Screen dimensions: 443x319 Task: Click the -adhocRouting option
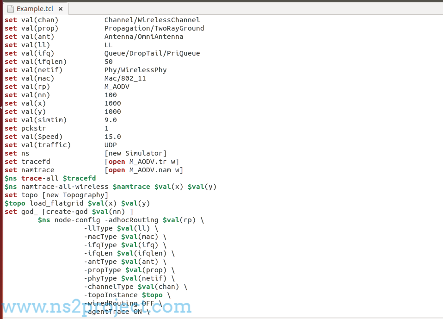131,220
